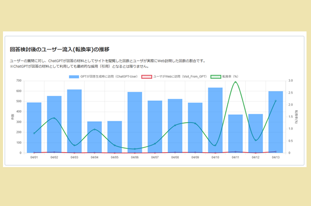This screenshot has width=311, height=206.
Task: Click the green line point at 04/10
Action: click(x=215, y=145)
